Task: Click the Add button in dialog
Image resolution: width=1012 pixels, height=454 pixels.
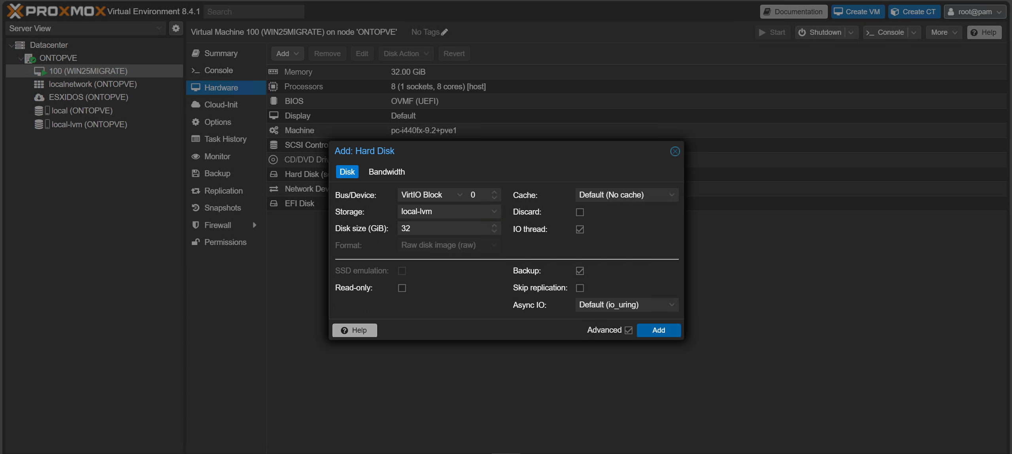Action: point(659,330)
